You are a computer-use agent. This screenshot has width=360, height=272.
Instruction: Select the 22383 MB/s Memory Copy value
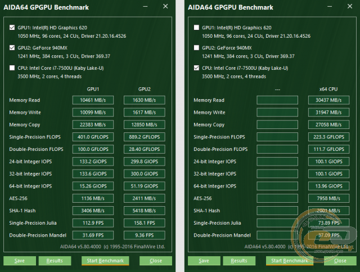tap(93, 124)
